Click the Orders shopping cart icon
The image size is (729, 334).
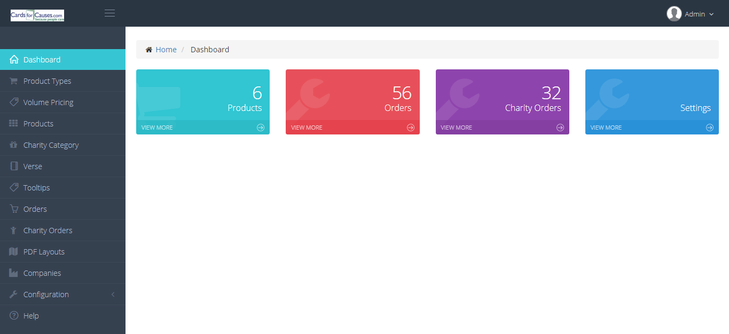[14, 209]
